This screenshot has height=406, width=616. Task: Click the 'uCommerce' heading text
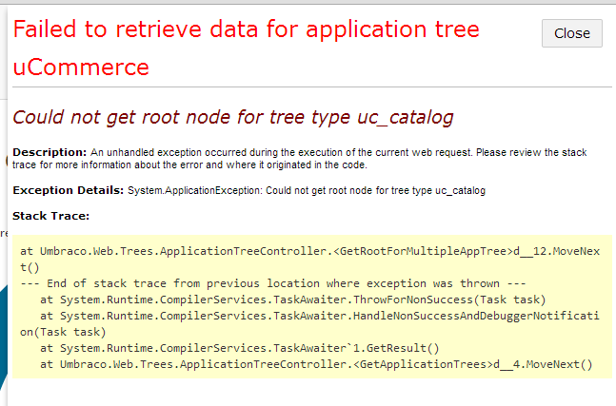(81, 68)
